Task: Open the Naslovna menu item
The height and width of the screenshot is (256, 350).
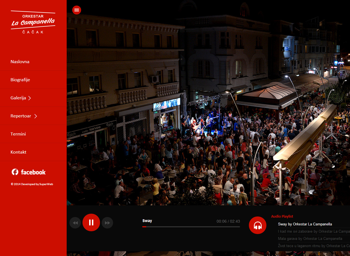Action: pos(20,62)
